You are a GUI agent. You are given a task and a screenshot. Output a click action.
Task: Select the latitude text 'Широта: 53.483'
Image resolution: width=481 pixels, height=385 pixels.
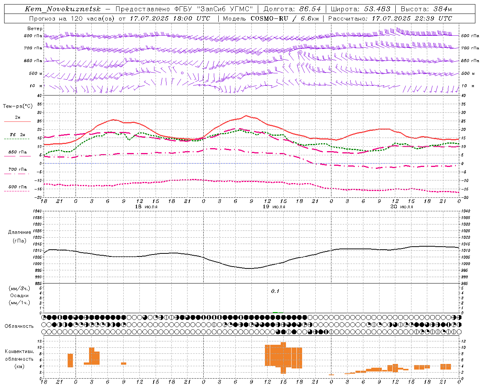click(361, 9)
